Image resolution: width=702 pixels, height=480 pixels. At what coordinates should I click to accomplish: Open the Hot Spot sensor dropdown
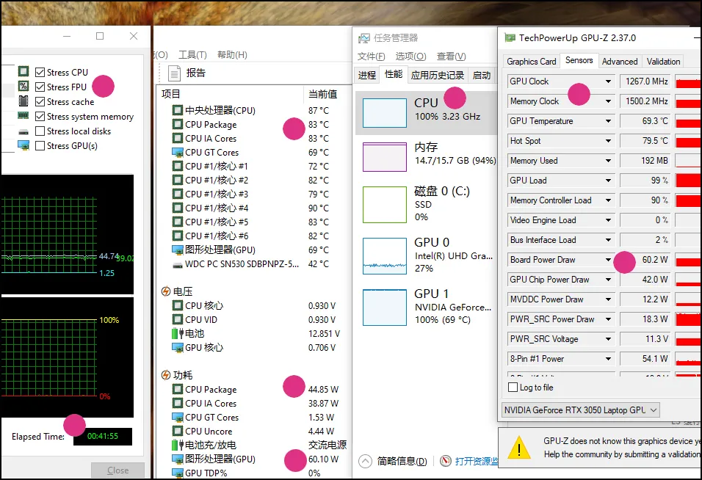pos(608,141)
